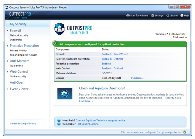
Task: Click the Agnitum Directions blue arrow image
Action: tap(65, 94)
